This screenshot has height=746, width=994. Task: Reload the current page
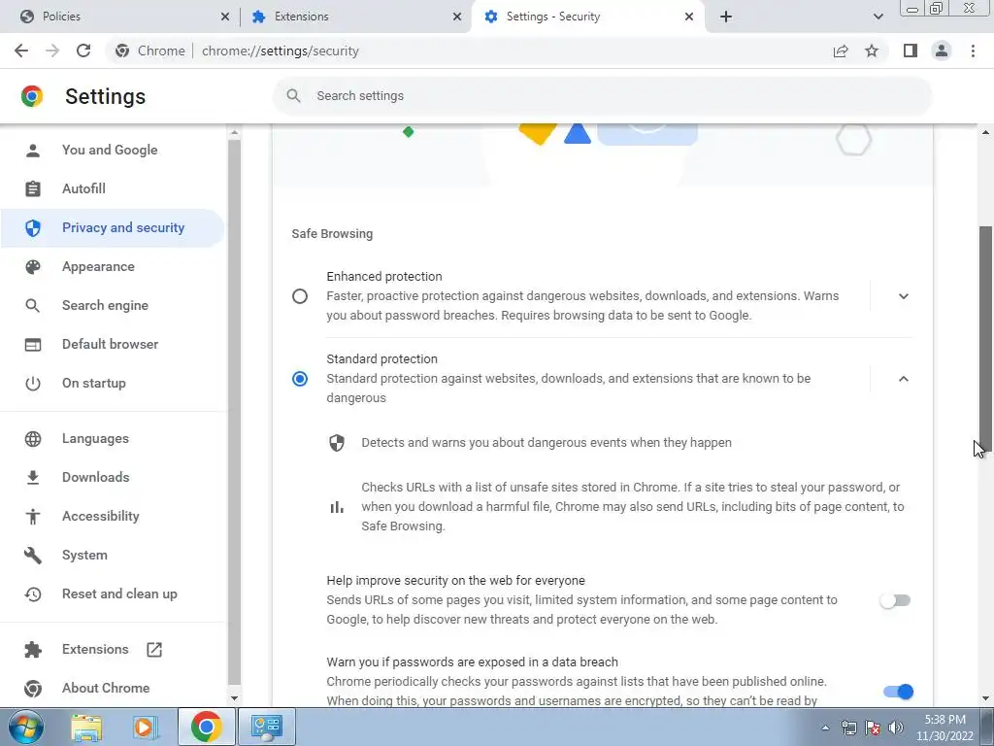(x=83, y=51)
